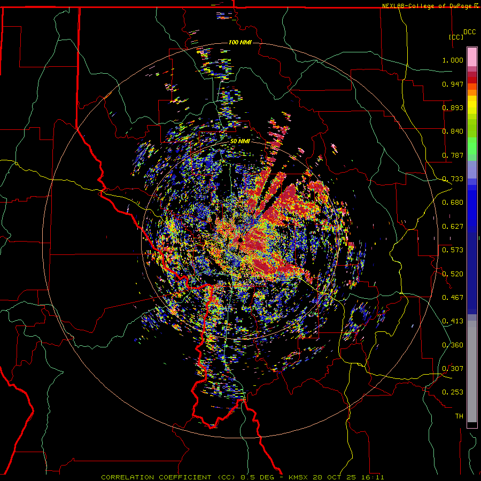
Task: Select the 0.253 scale value
Action: tap(453, 392)
